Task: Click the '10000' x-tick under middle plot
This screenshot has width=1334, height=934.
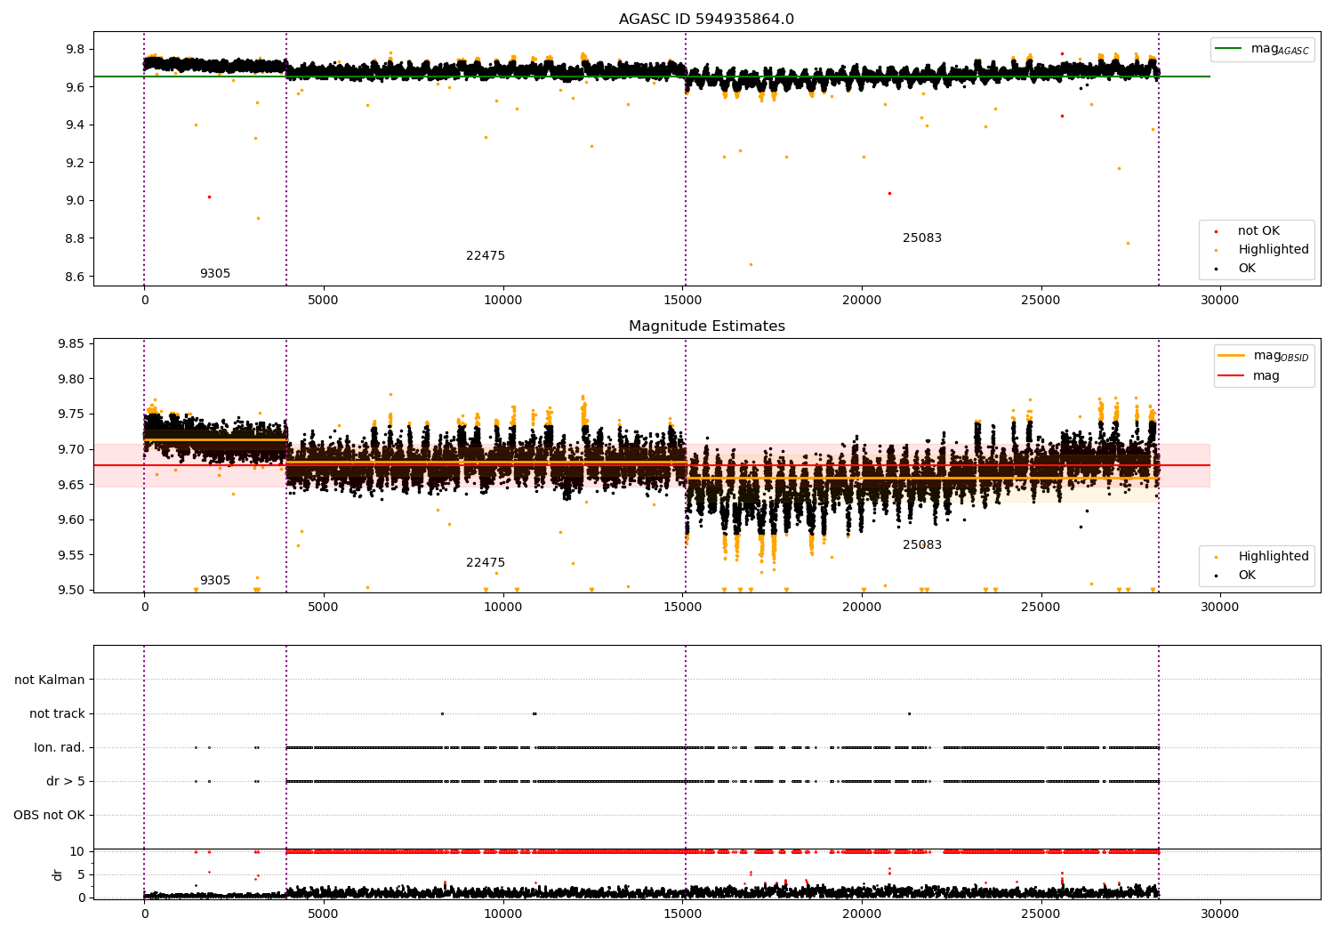Action: click(x=502, y=608)
